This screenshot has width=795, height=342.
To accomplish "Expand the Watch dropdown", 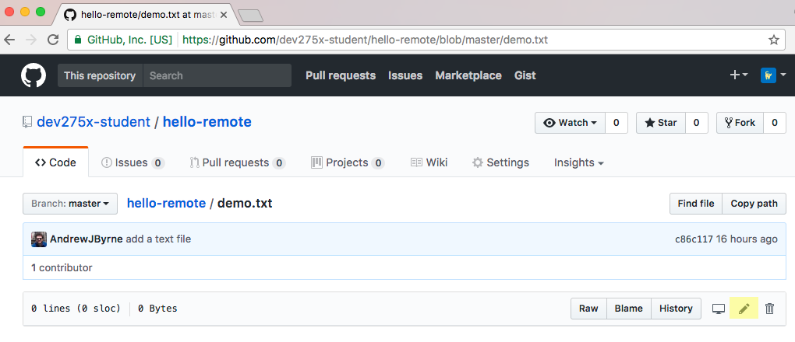I will coord(570,123).
